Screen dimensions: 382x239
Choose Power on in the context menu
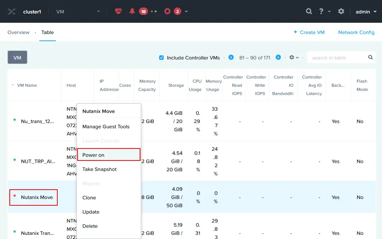(109, 155)
